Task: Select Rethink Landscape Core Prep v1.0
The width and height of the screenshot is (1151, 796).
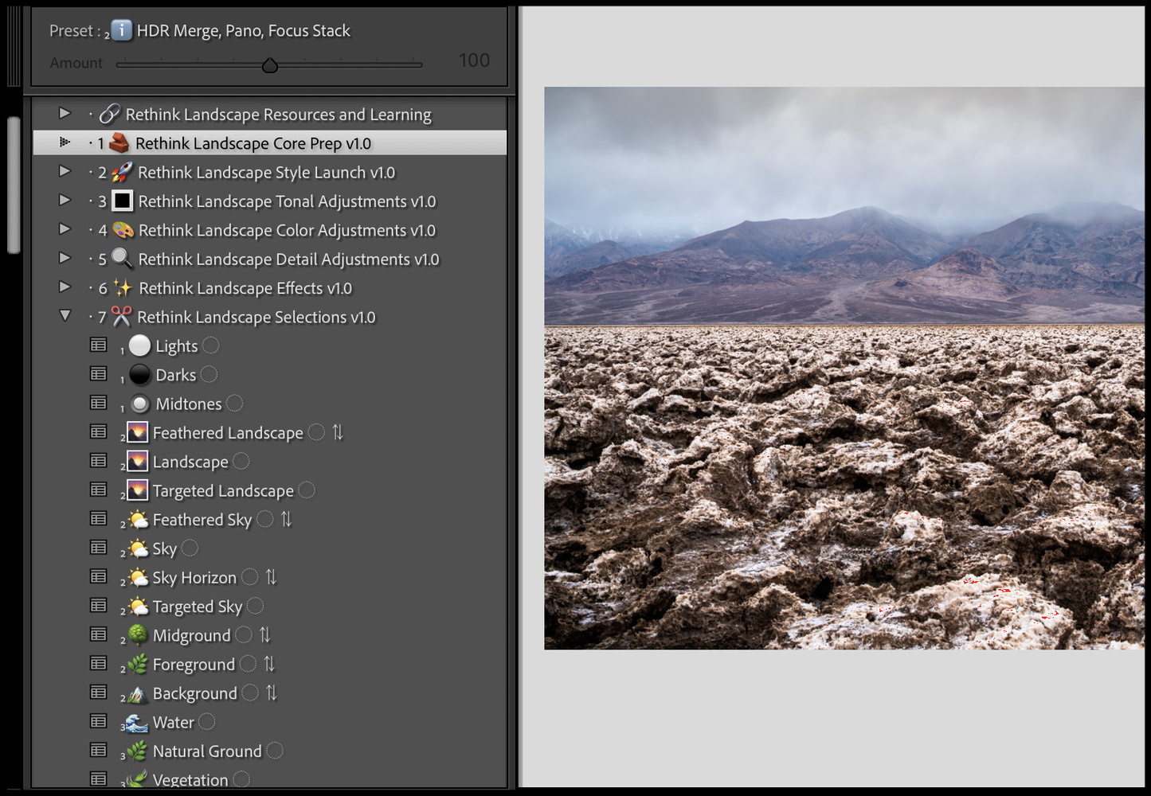Action: tap(253, 143)
